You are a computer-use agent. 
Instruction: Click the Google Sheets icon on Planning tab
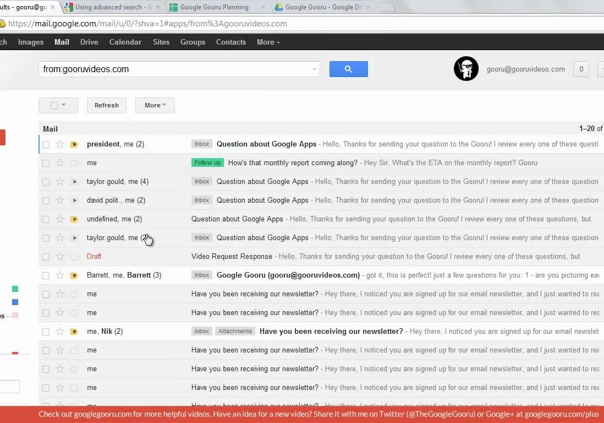coord(173,7)
